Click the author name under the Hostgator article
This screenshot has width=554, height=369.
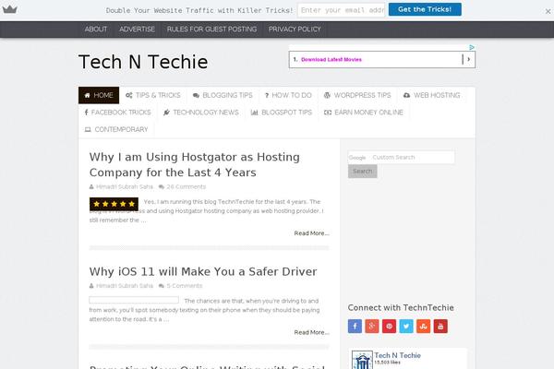point(125,186)
